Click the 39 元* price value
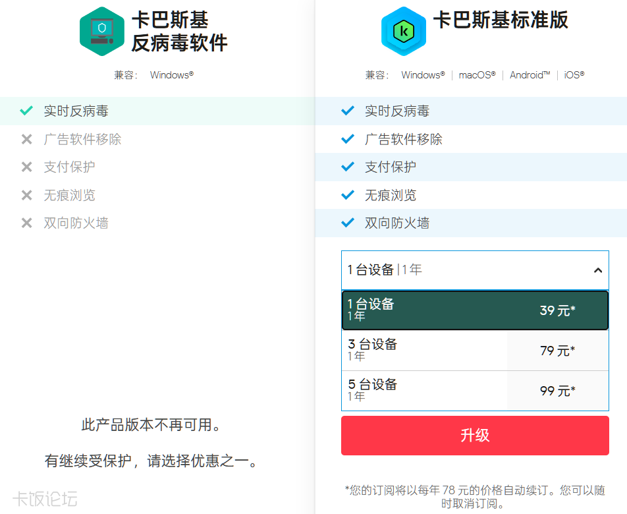Viewport: 627px width, 514px height. [558, 310]
